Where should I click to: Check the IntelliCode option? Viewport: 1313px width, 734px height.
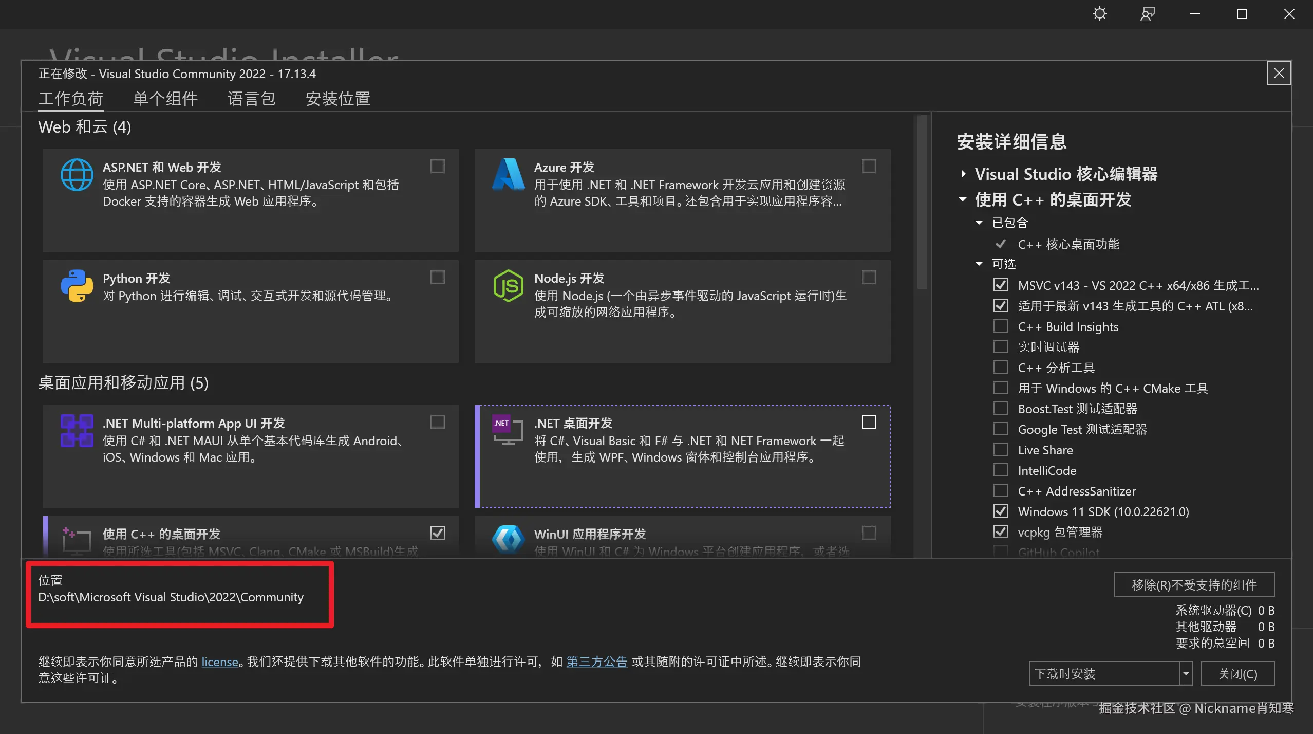point(1001,470)
